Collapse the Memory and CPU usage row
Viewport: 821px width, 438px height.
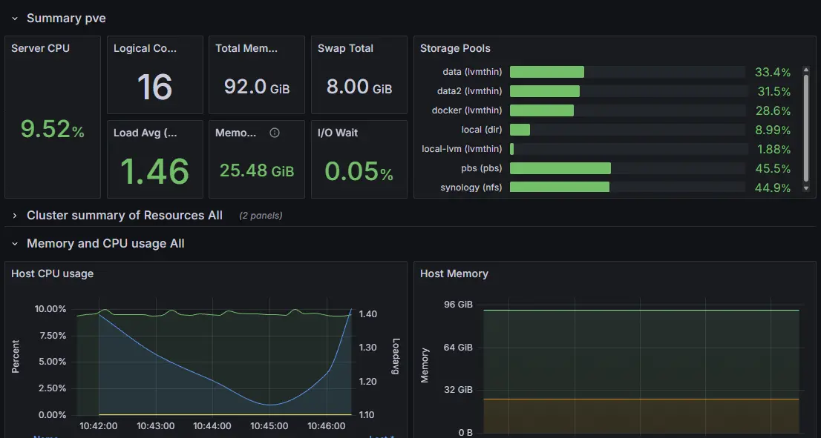14,244
